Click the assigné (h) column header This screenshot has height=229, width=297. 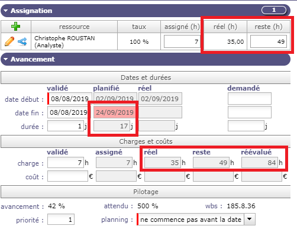point(182,27)
